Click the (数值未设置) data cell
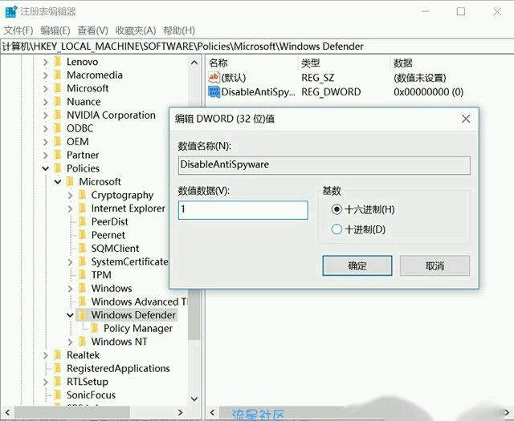The height and width of the screenshot is (421, 514). click(420, 78)
